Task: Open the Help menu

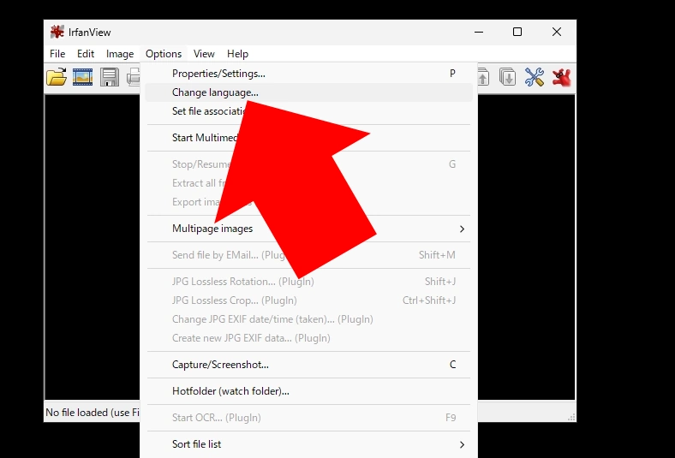Action: point(237,54)
